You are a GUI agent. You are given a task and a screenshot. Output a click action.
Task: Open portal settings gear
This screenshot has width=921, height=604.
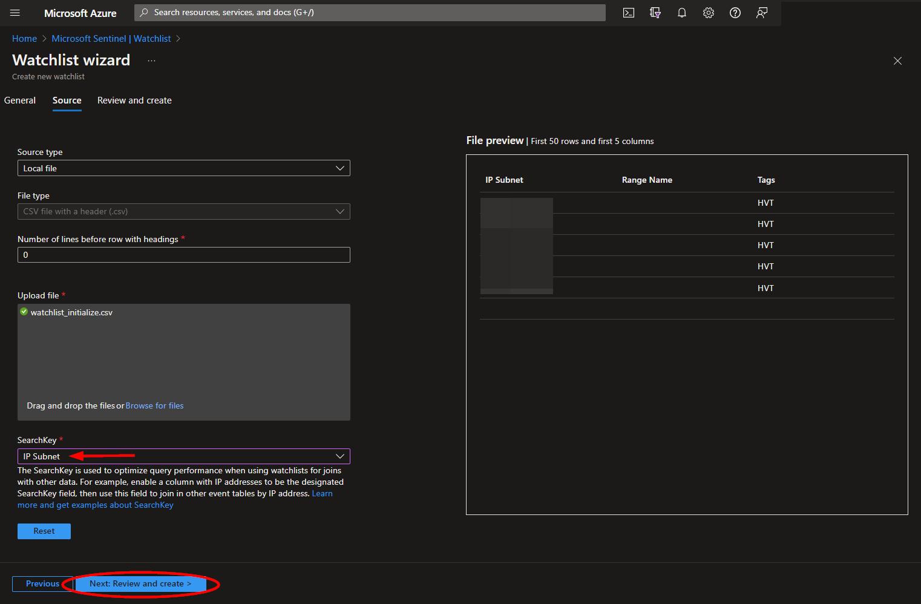point(709,13)
